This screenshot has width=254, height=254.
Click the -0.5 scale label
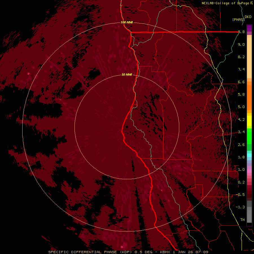click(x=240, y=195)
